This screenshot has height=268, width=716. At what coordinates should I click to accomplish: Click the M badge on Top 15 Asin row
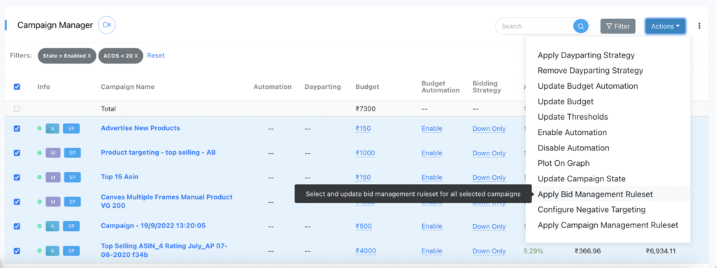pos(53,177)
